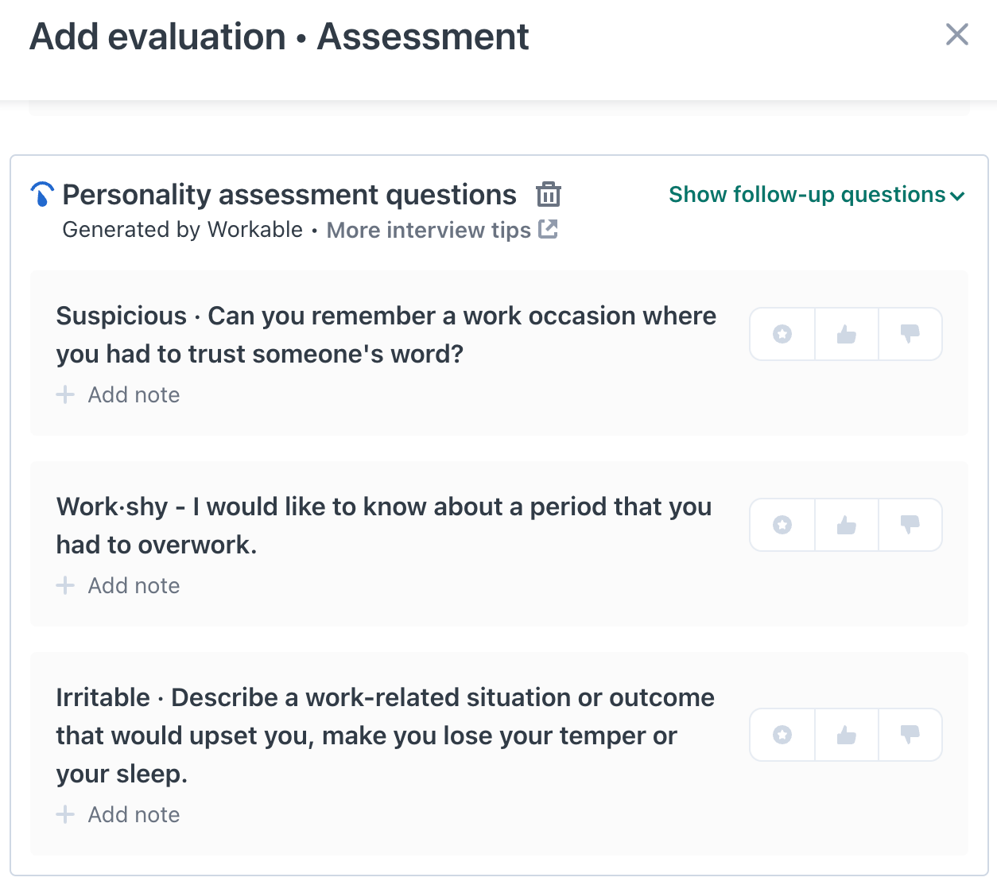This screenshot has height=889, width=997.
Task: Click the plus icon beside Irritable's Add note
Action: 65,814
